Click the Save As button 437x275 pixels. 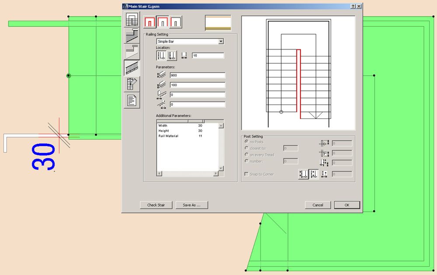pos(192,205)
